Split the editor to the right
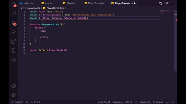Viewport: 186px width, 104px height. pos(166,3)
